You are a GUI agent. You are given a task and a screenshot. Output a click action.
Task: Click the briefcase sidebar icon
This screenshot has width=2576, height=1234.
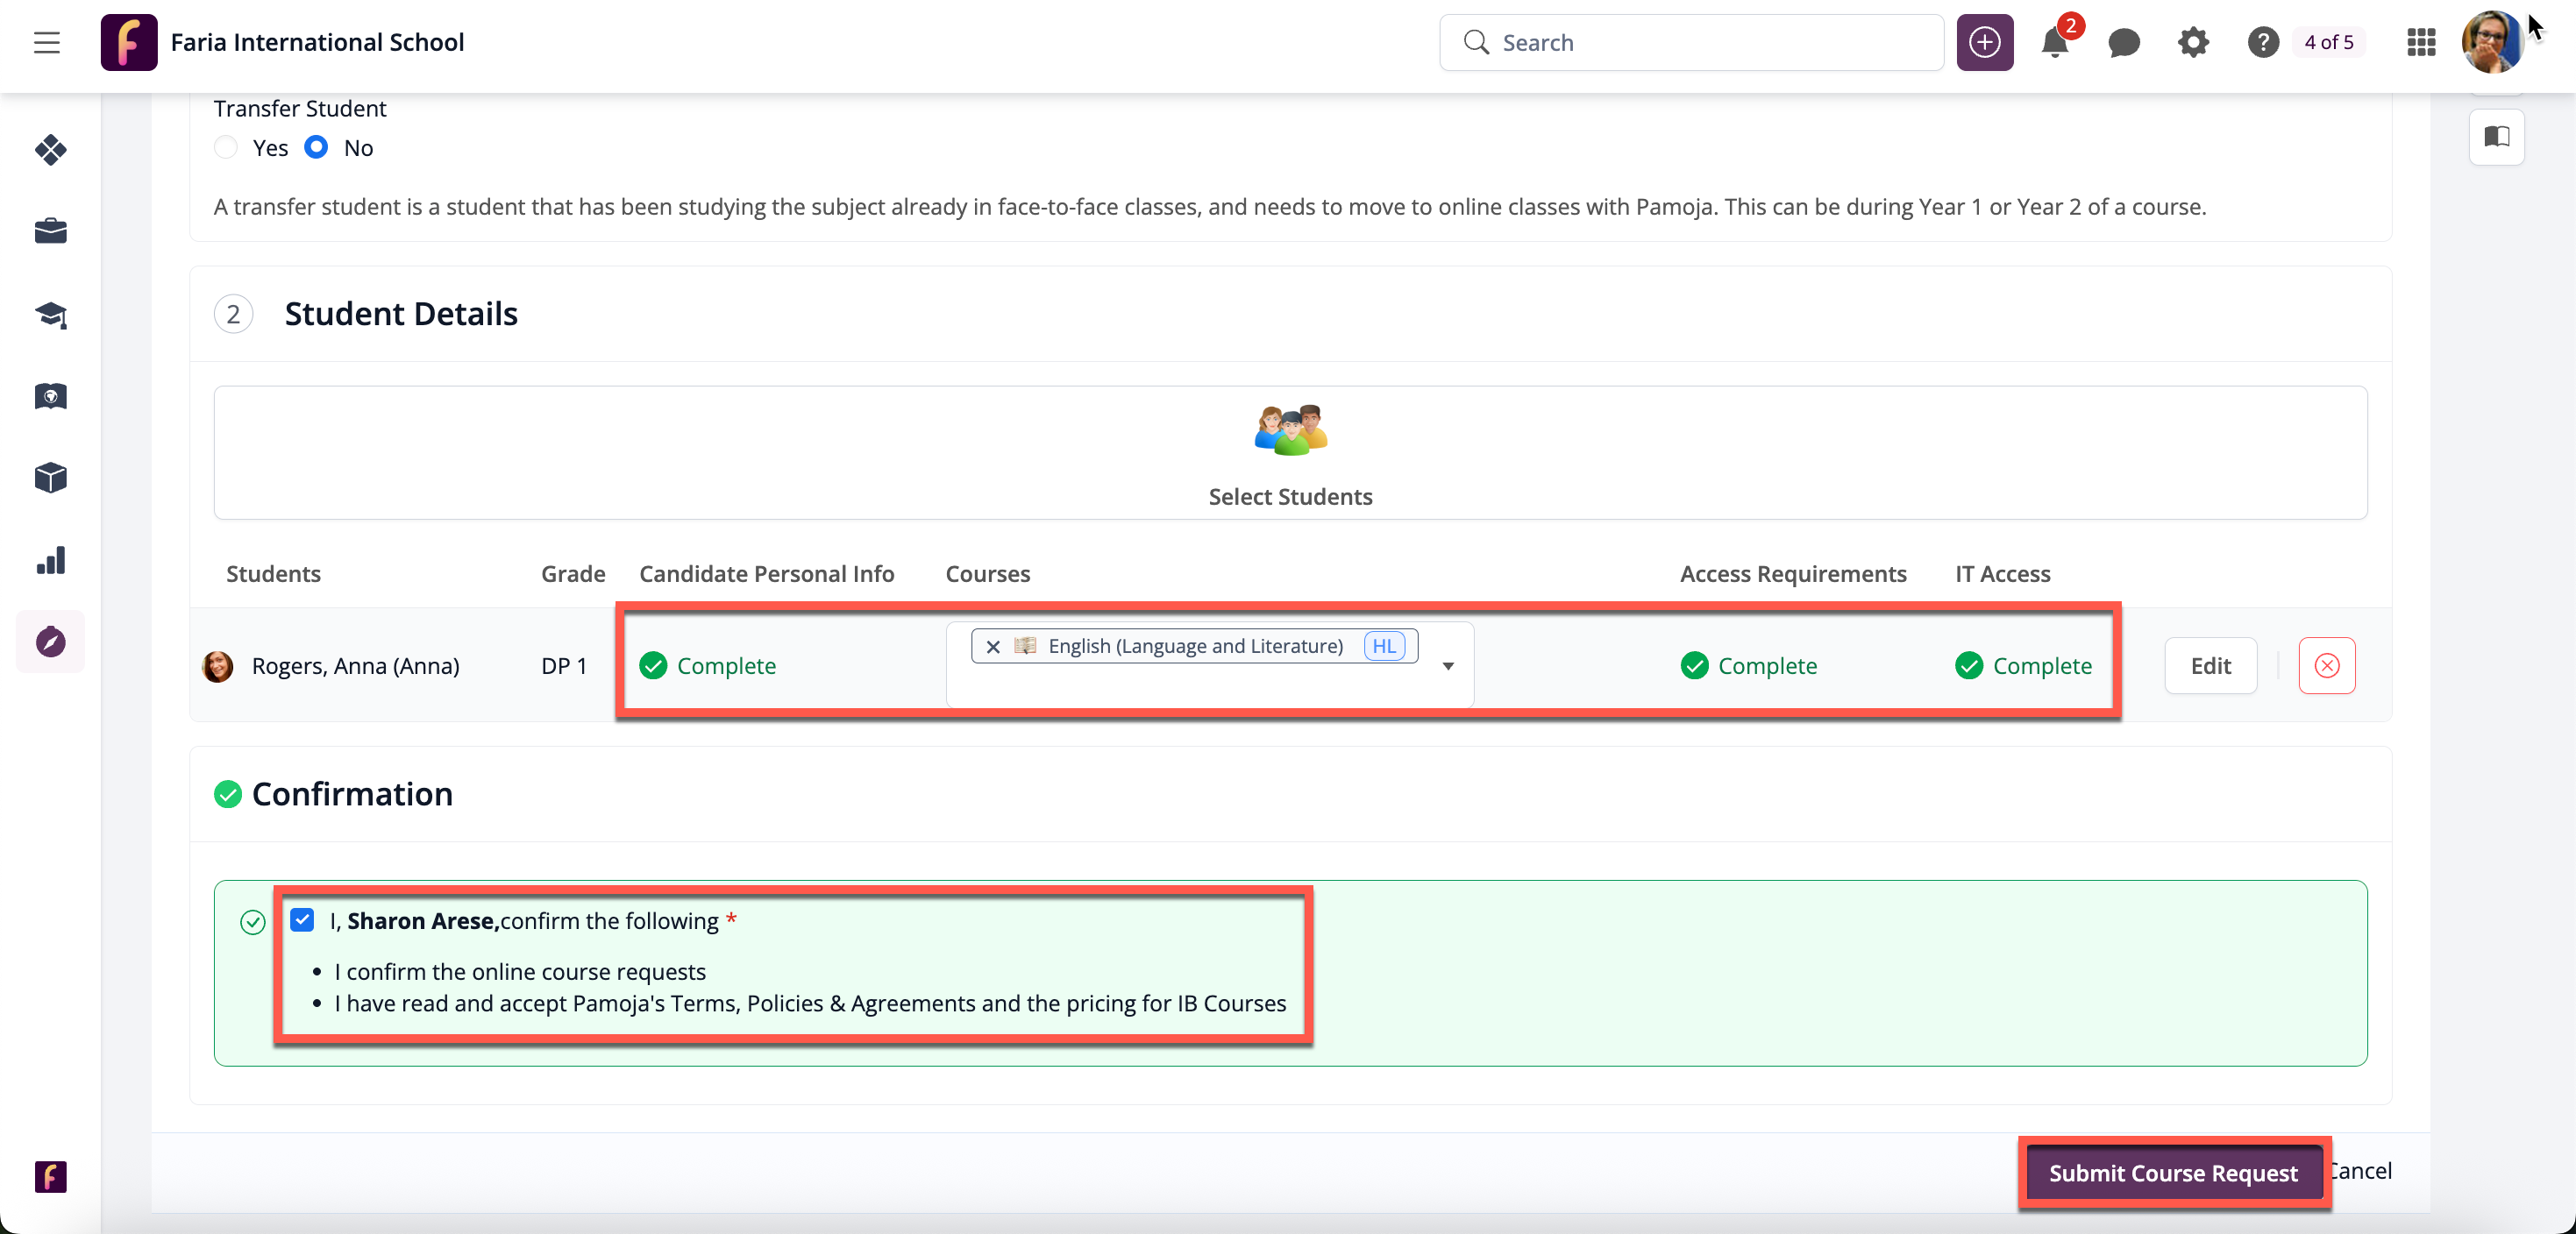pos(50,231)
